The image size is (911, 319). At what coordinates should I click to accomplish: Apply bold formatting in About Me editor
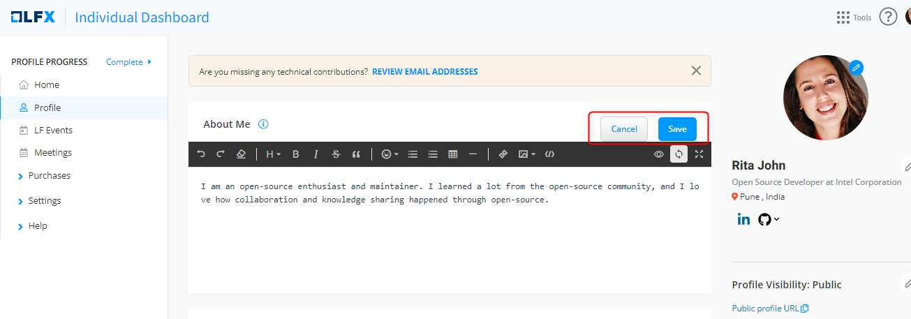coord(295,154)
